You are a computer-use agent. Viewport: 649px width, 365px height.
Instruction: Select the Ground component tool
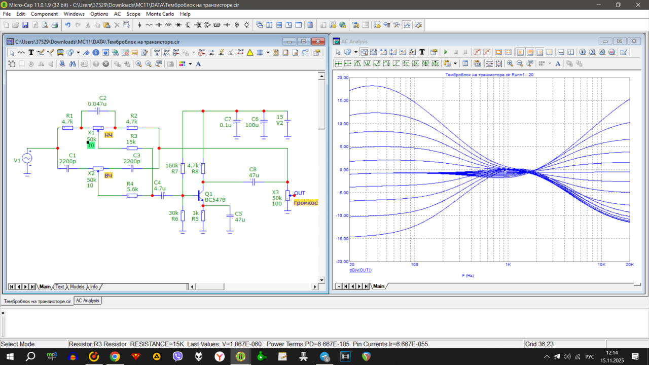[x=139, y=25]
